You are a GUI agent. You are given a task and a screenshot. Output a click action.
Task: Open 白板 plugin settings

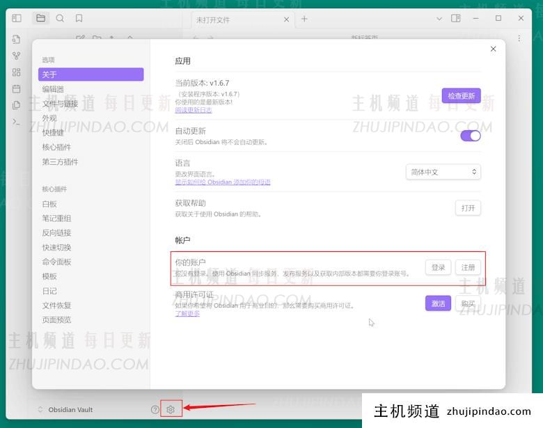click(90, 204)
